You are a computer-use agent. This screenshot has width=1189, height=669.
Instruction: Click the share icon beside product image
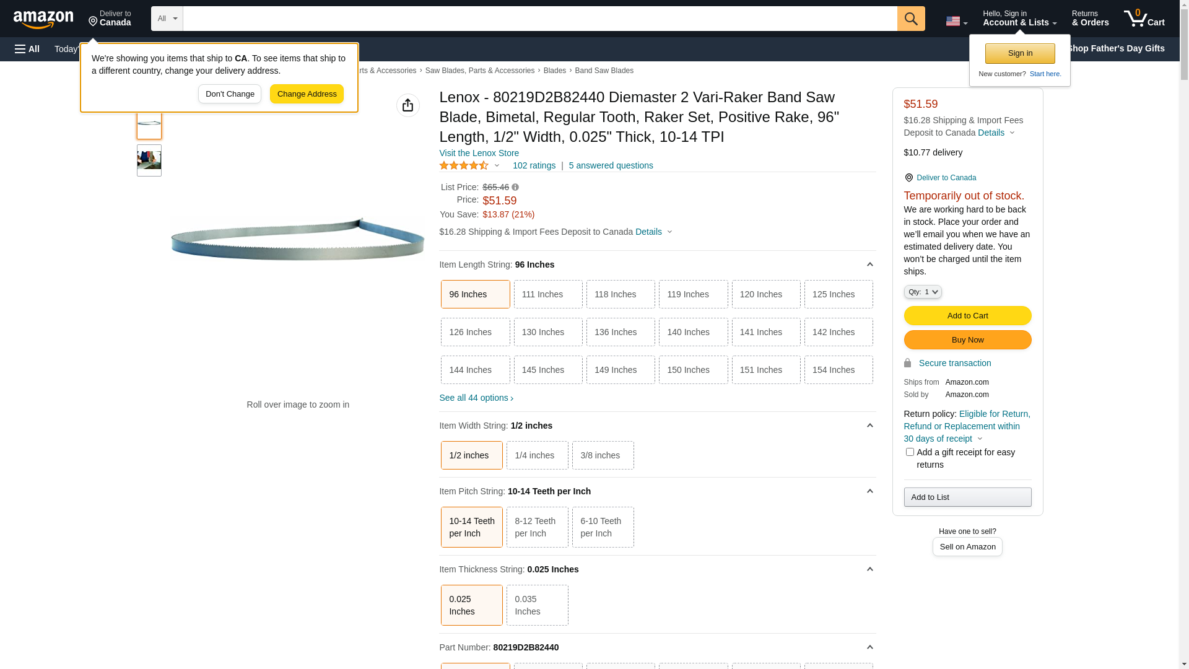pyautogui.click(x=407, y=105)
